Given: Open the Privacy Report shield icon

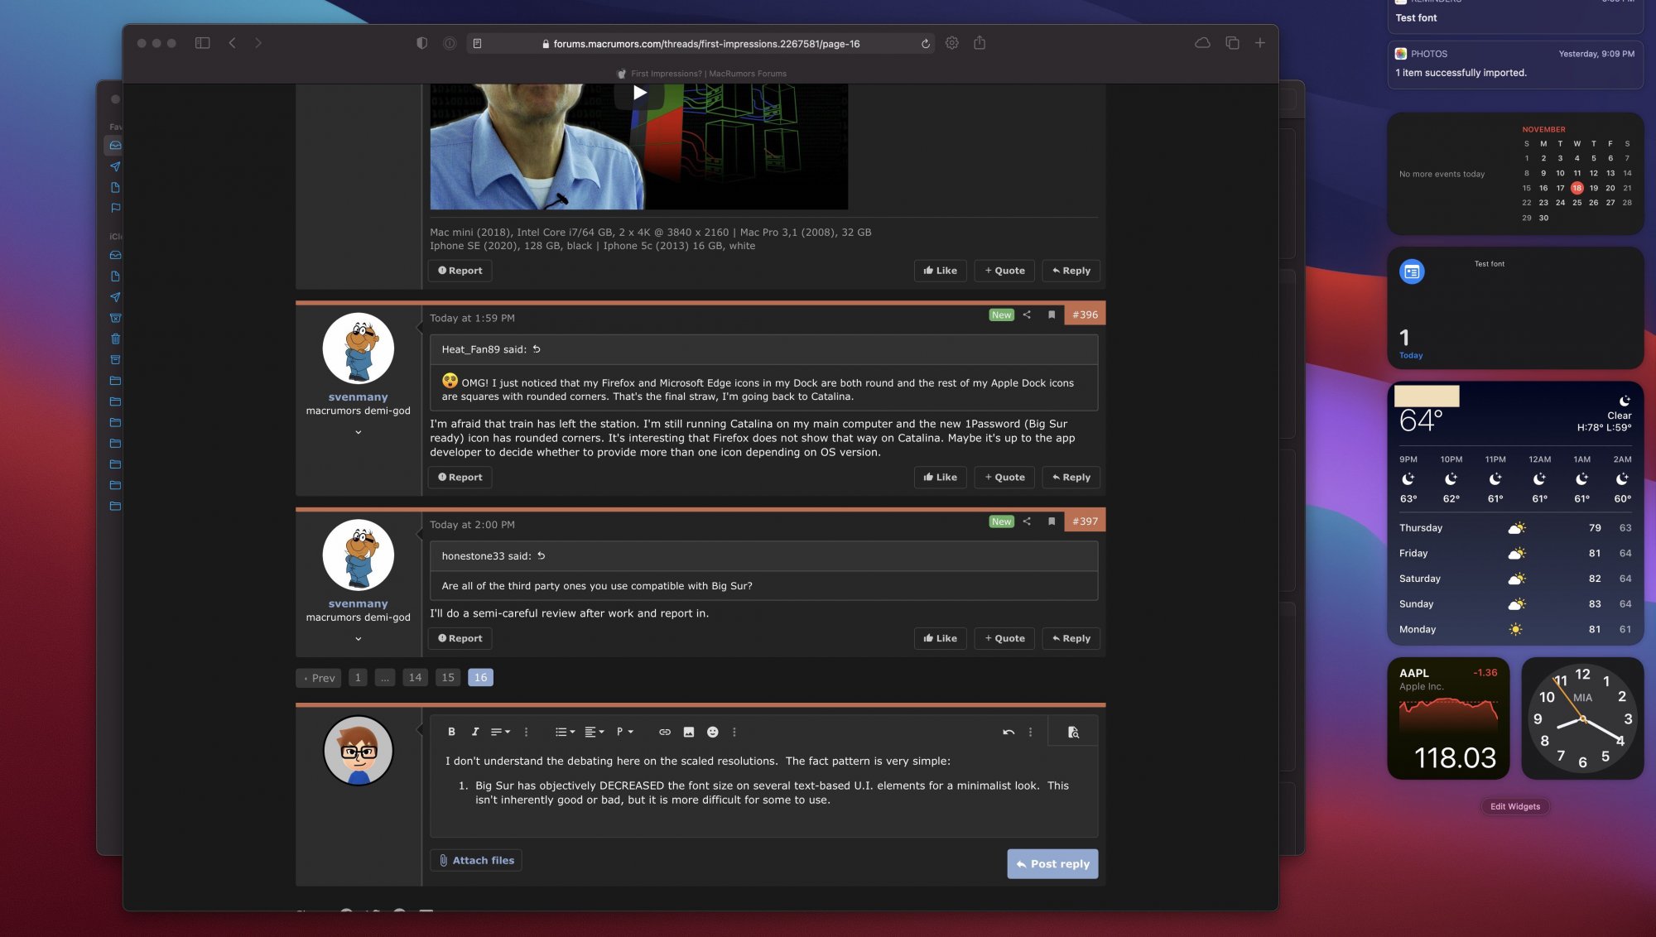Looking at the screenshot, I should [422, 43].
